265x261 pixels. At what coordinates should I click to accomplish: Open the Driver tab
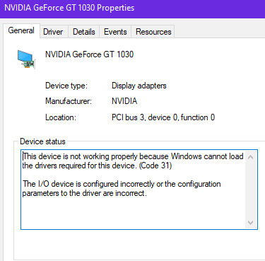[x=53, y=32]
